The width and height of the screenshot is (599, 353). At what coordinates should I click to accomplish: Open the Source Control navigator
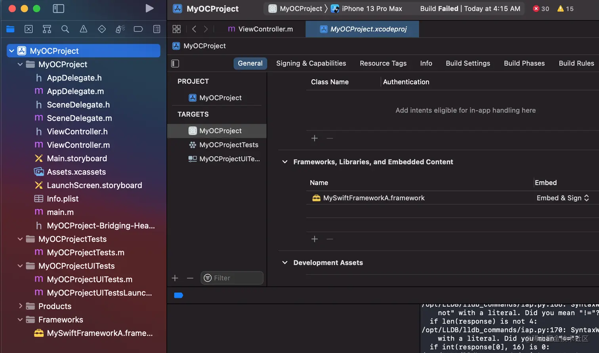pos(29,29)
